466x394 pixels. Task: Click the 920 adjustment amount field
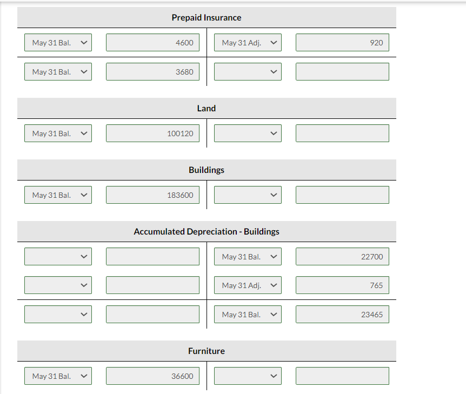click(x=342, y=42)
